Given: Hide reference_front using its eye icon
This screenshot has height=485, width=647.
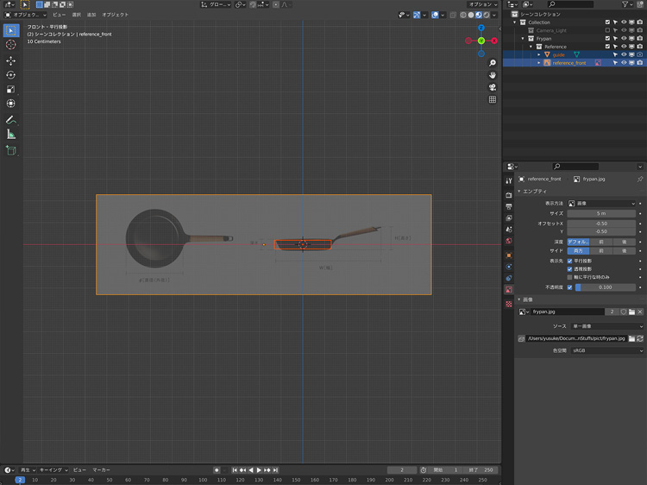Looking at the screenshot, I should click(x=624, y=63).
